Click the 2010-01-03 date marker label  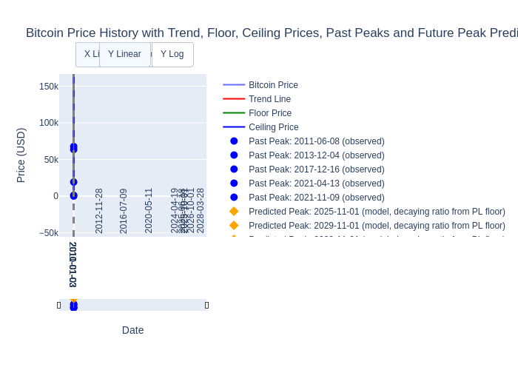(73, 264)
